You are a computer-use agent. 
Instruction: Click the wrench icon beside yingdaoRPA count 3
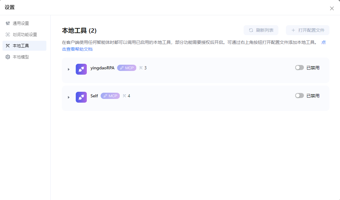141,68
